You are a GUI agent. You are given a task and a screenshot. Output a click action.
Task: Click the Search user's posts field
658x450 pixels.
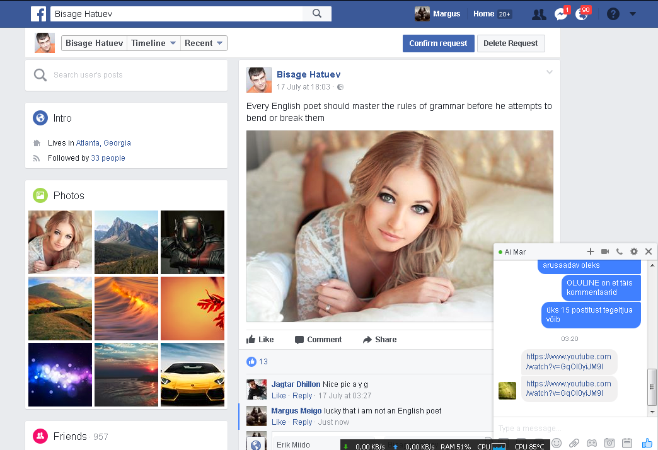(x=126, y=75)
